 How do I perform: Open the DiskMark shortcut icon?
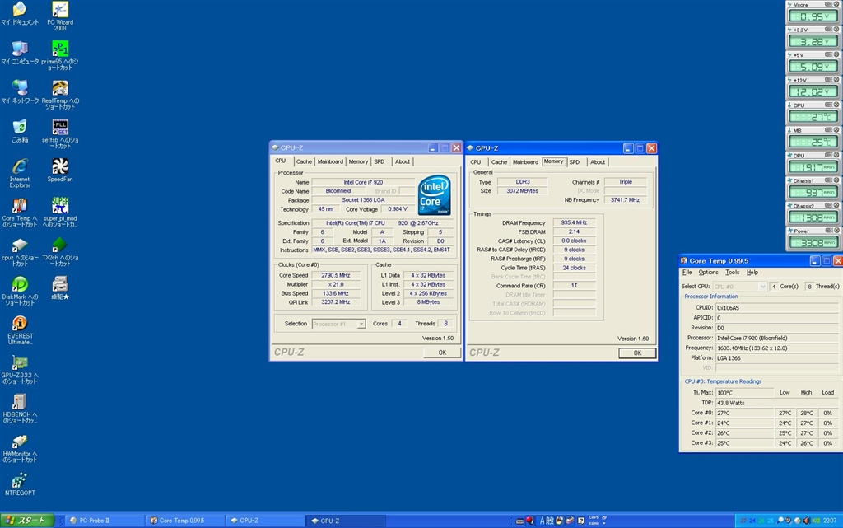pos(20,284)
